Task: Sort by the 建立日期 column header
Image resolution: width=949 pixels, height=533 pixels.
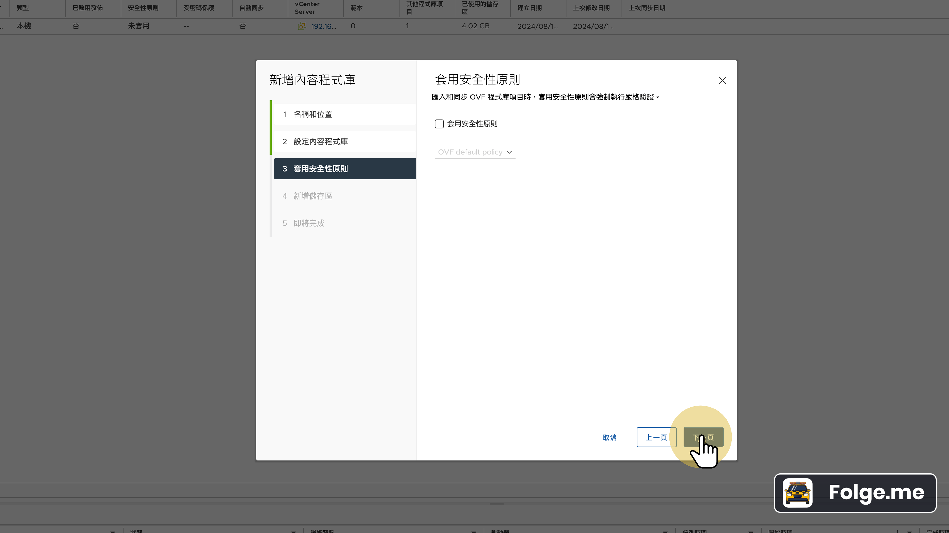Action: [x=529, y=7]
